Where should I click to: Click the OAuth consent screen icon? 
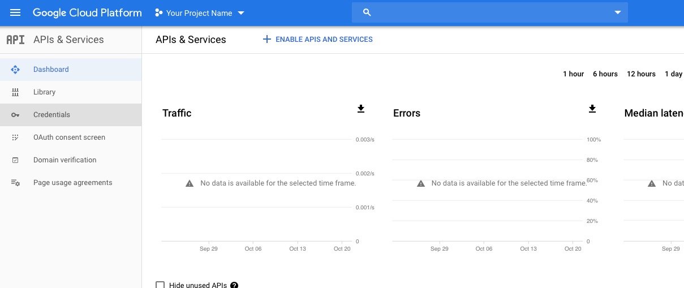click(15, 137)
